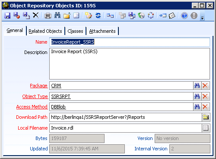The height and width of the screenshot is (159, 216).
Task: Clear Object Type using red X icon
Action: [x=205, y=96]
